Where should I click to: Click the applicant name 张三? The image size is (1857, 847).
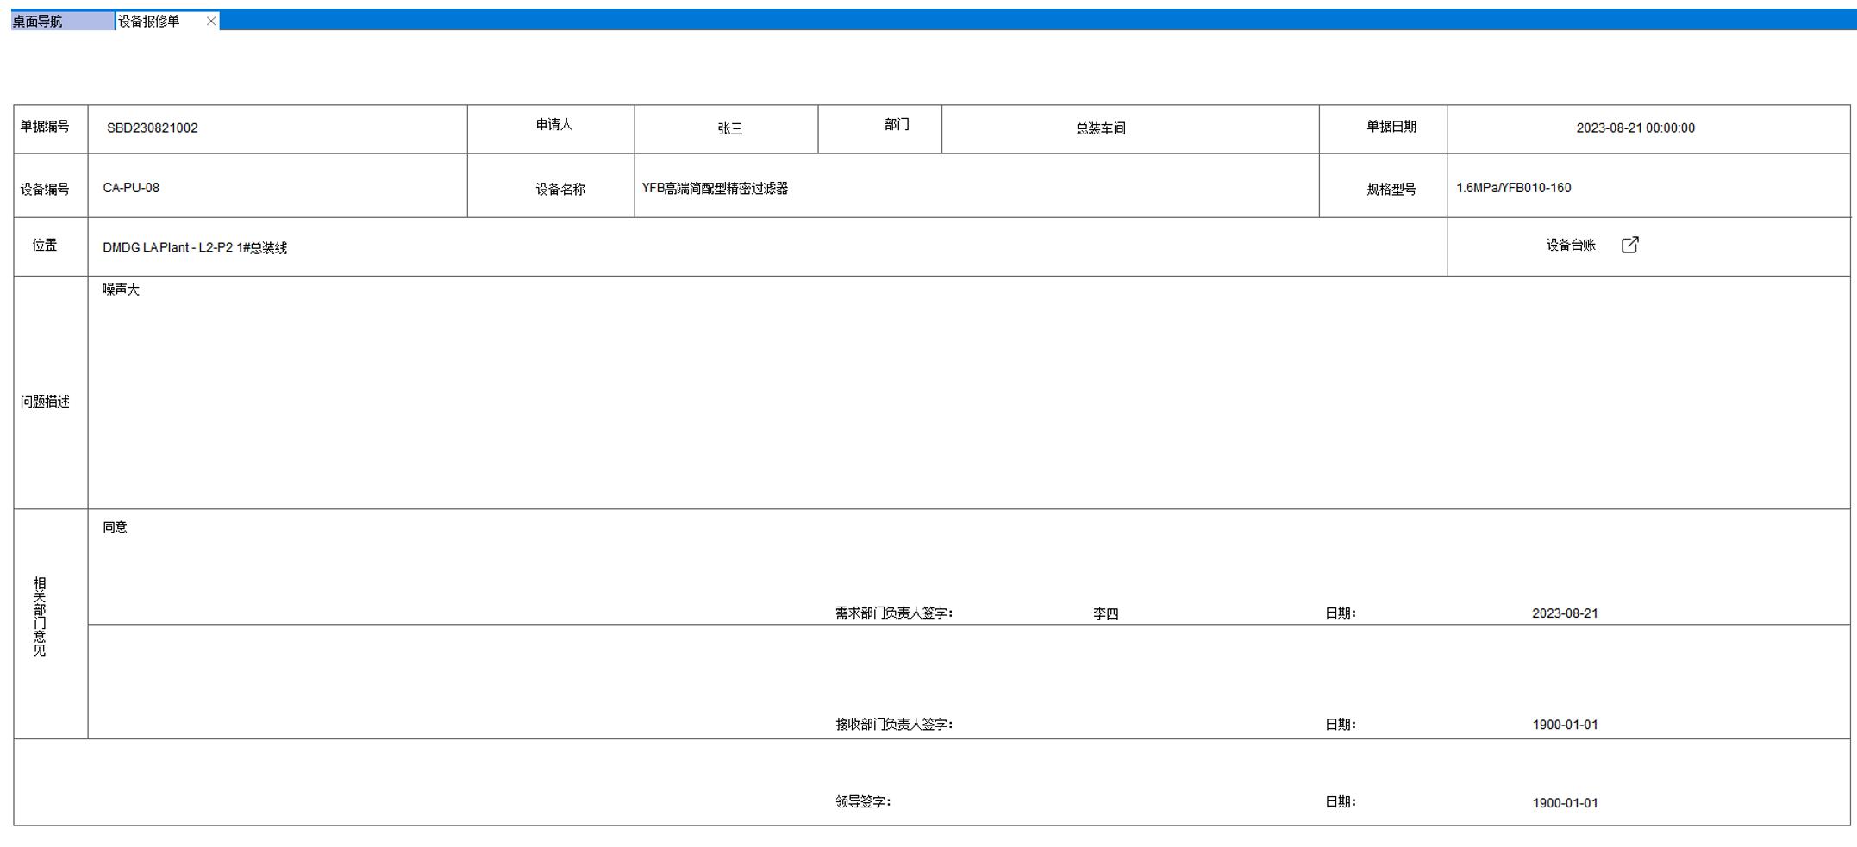(x=729, y=128)
